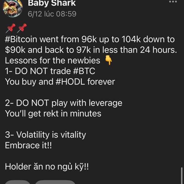The image size is (184, 184).
Task: Open the #BTC hashtag
Action: coord(84,71)
